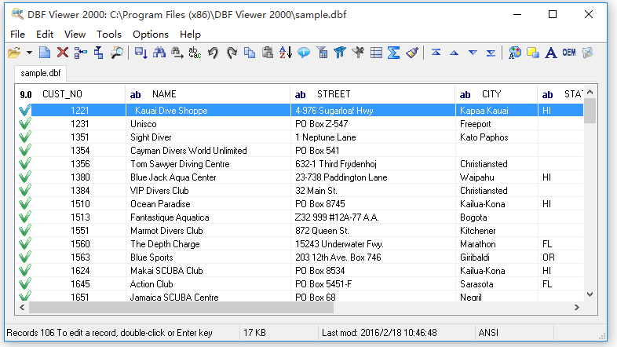Click the font letter A icon
This screenshot has height=347, width=617.
(x=550, y=53)
